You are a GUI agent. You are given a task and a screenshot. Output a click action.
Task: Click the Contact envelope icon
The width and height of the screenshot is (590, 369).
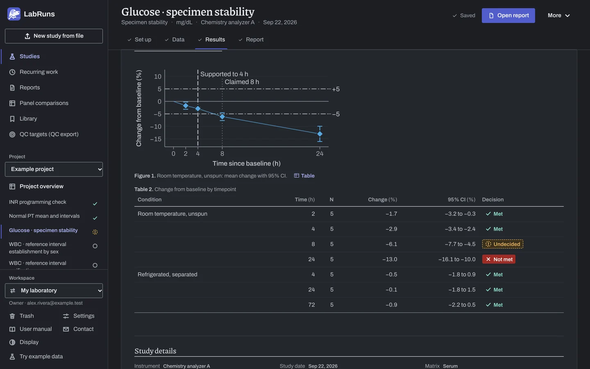(x=66, y=329)
